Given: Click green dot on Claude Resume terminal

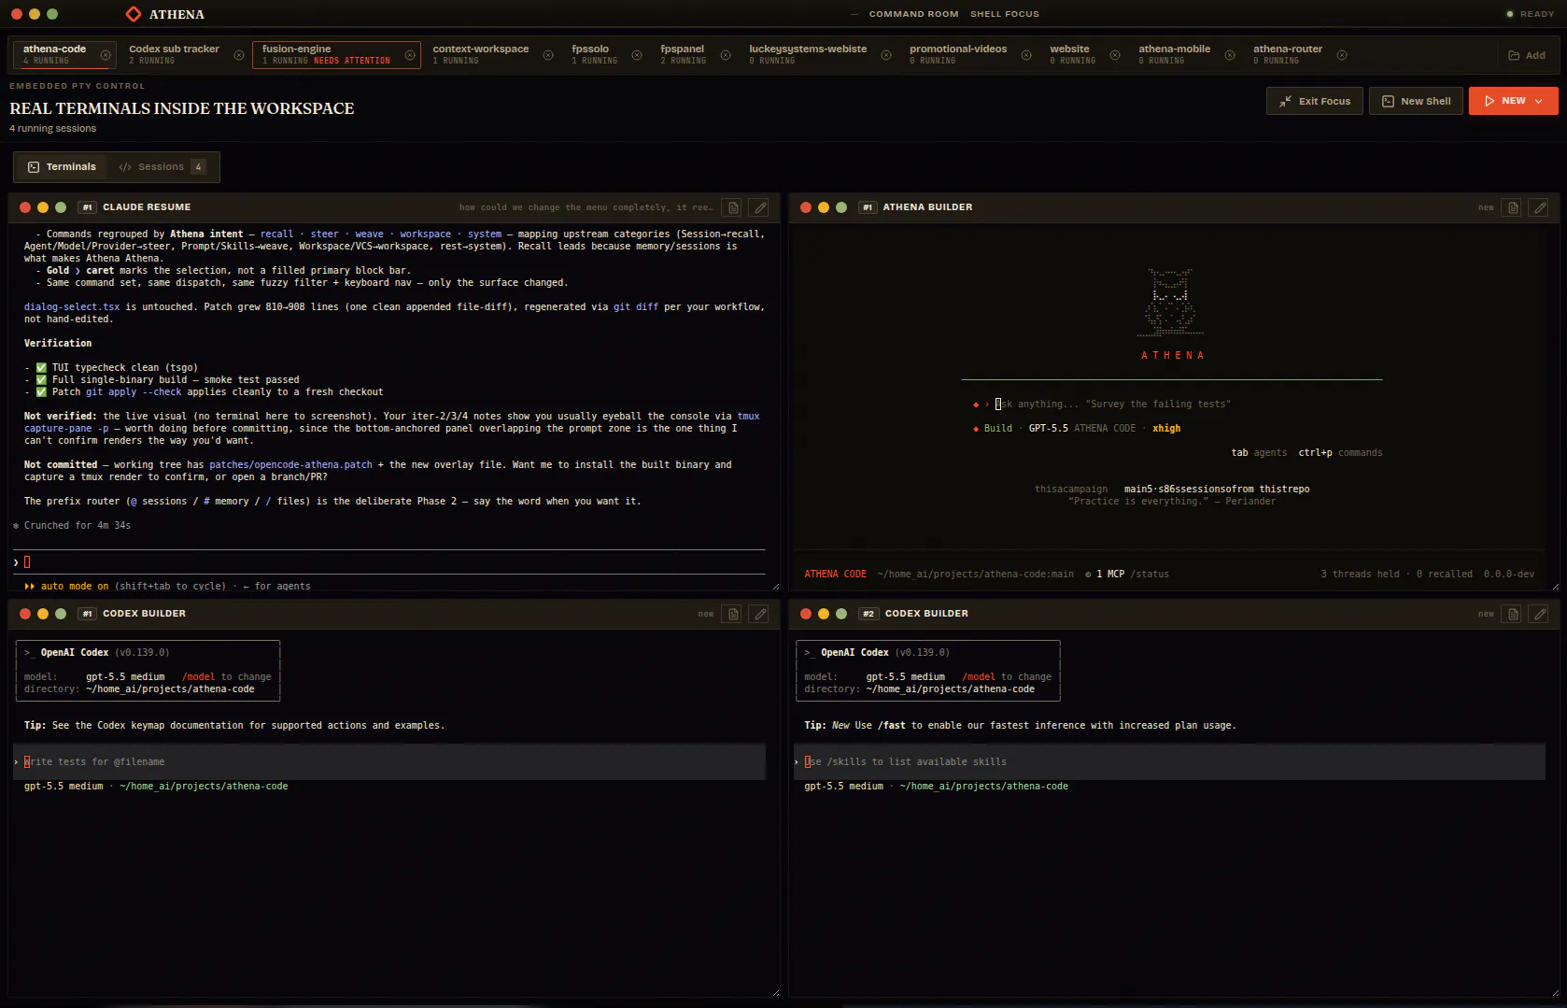Looking at the screenshot, I should coord(61,207).
